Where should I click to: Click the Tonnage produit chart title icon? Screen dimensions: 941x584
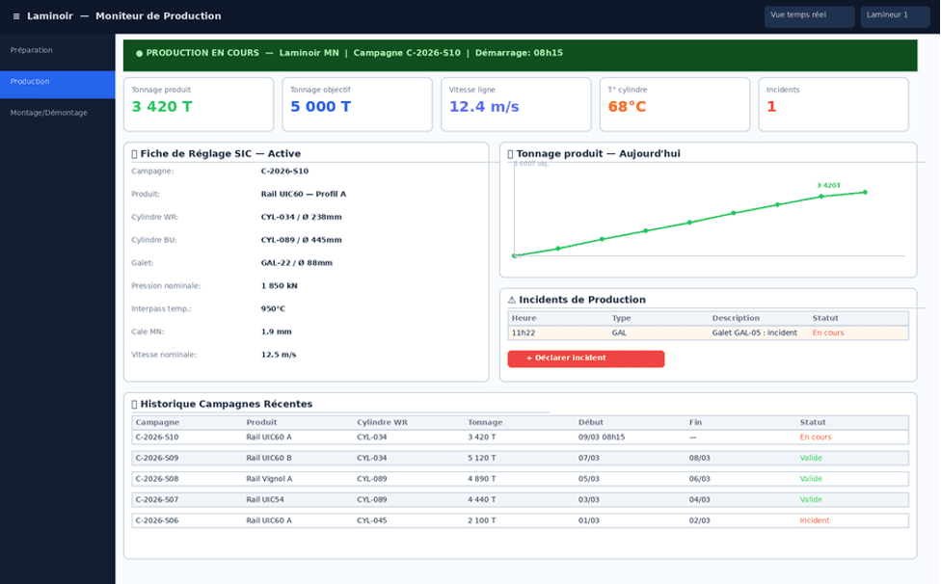pos(510,154)
